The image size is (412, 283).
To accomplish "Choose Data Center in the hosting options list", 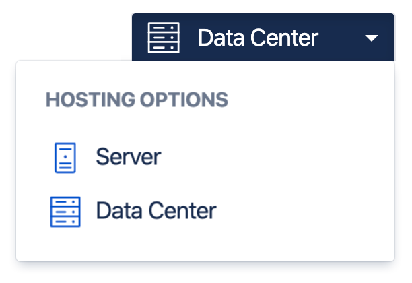I will tap(156, 212).
